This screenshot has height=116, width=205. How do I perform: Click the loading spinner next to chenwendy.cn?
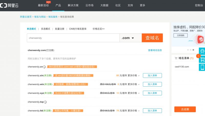pos(44,67)
